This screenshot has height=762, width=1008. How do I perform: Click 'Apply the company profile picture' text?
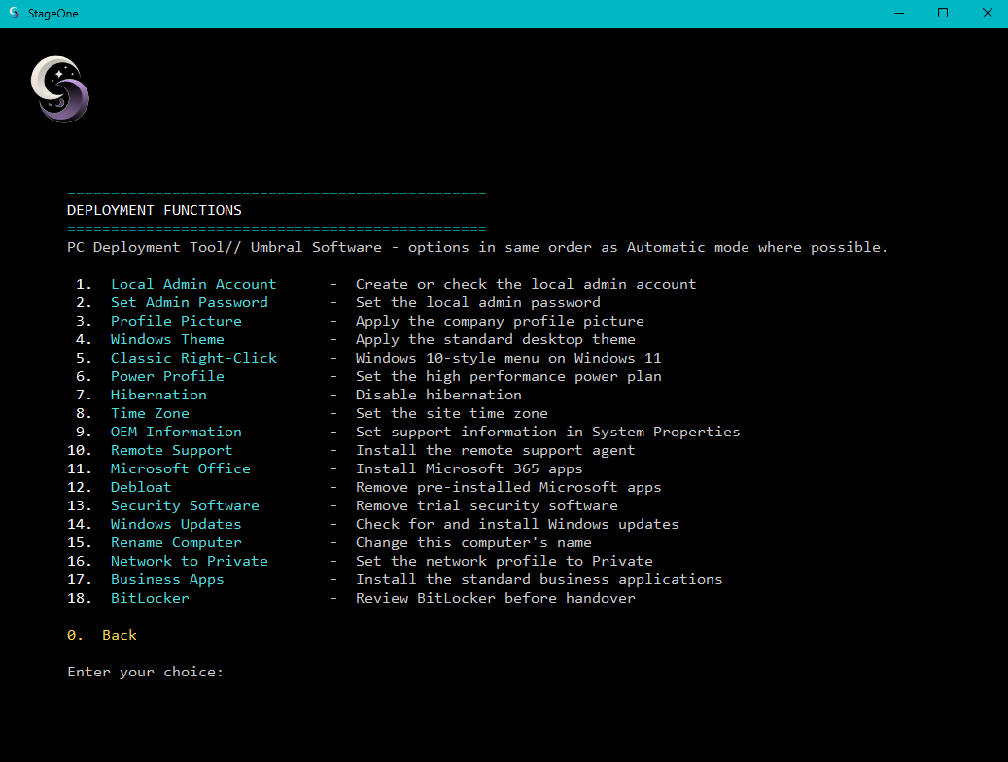coord(501,321)
